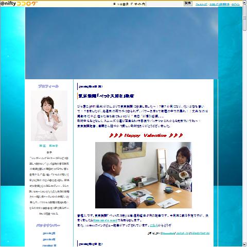Click the @nifty Cocolog logo
Image resolution: width=247 pixels, height=247 pixels.
(x=19, y=4)
